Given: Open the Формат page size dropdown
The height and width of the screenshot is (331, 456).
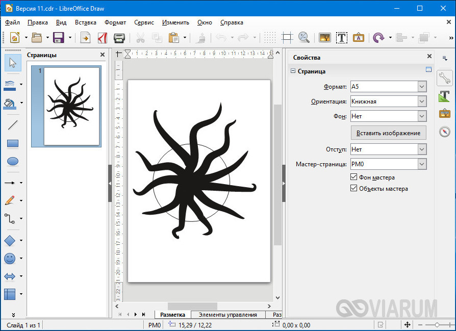Looking at the screenshot, I should pos(421,87).
